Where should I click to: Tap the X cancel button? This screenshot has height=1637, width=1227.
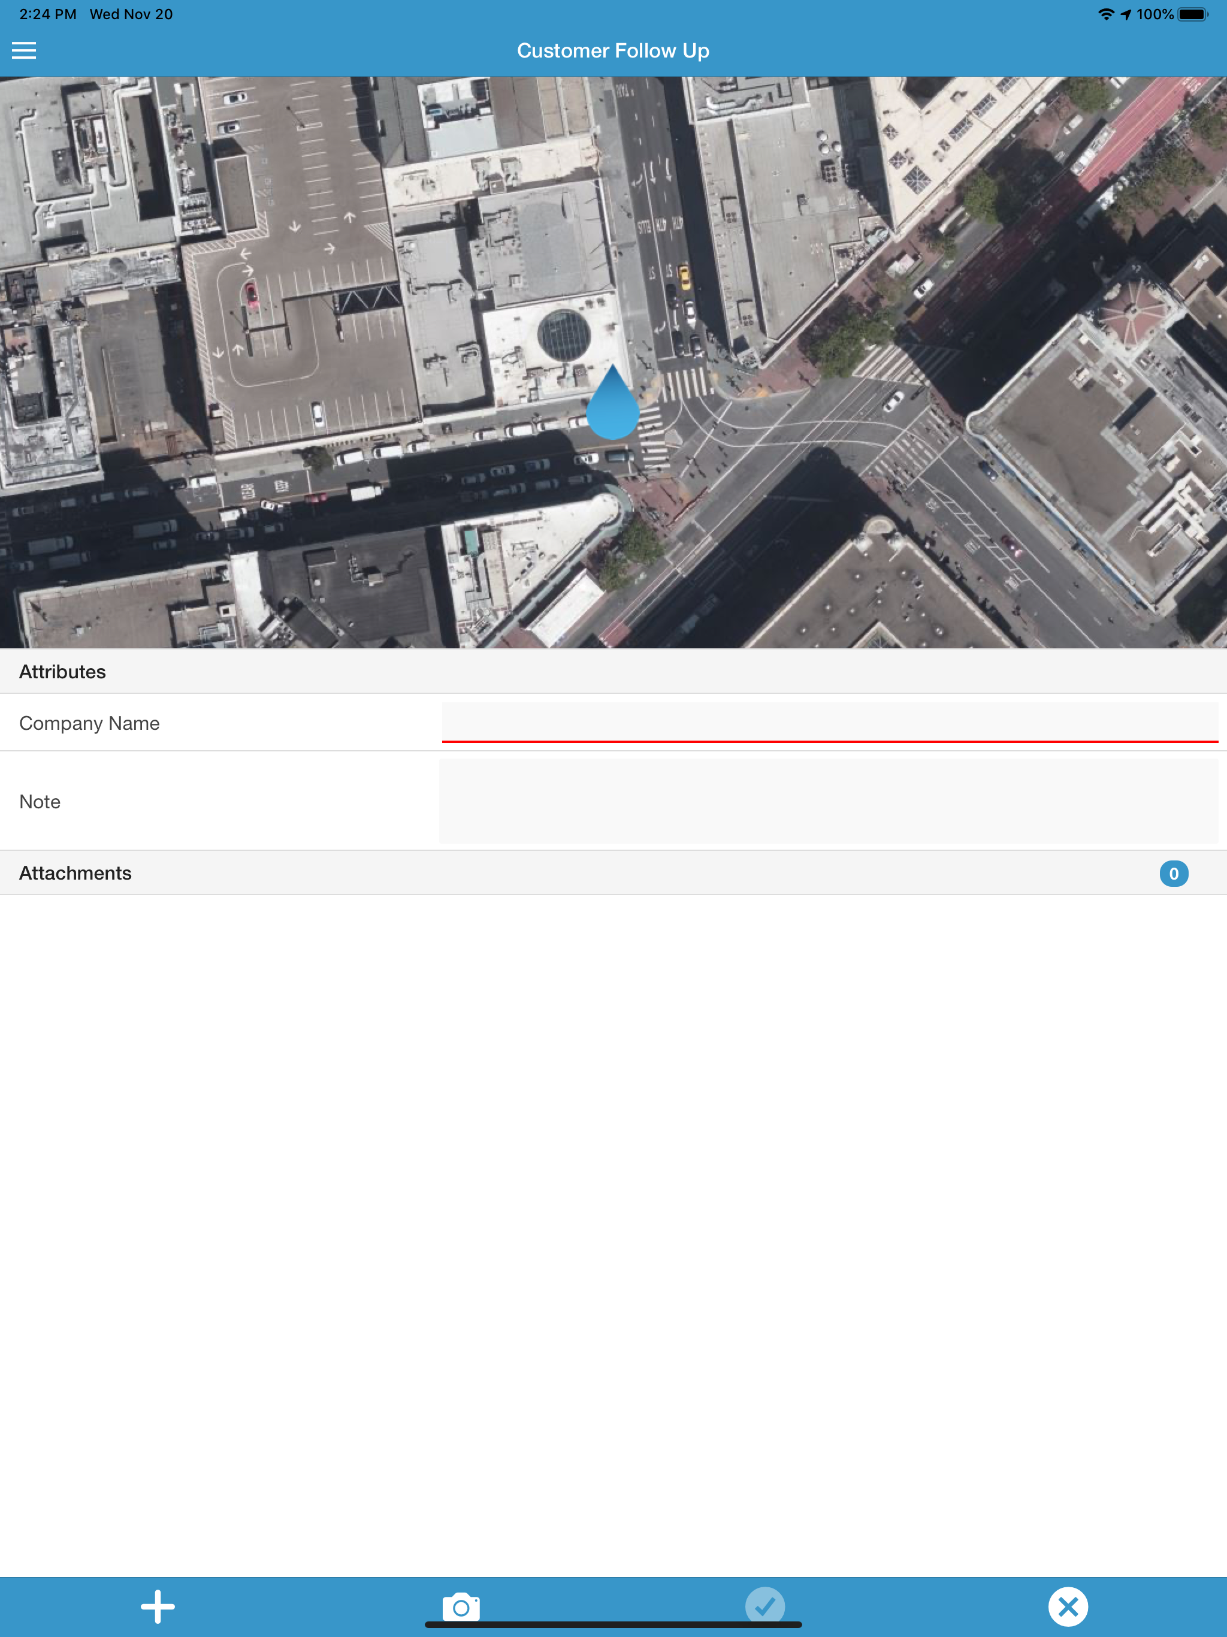[1068, 1606]
